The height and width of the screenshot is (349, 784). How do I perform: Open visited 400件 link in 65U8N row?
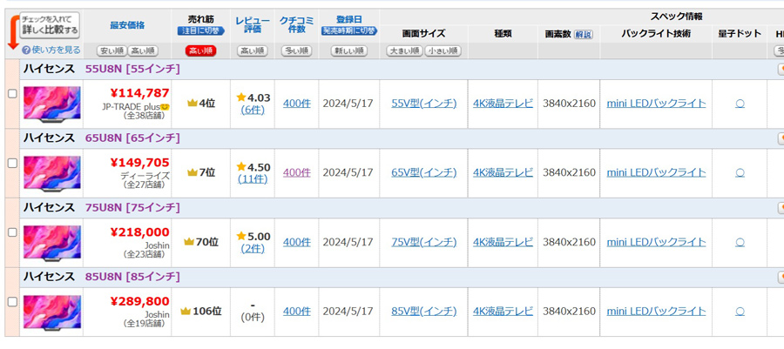[x=296, y=172]
